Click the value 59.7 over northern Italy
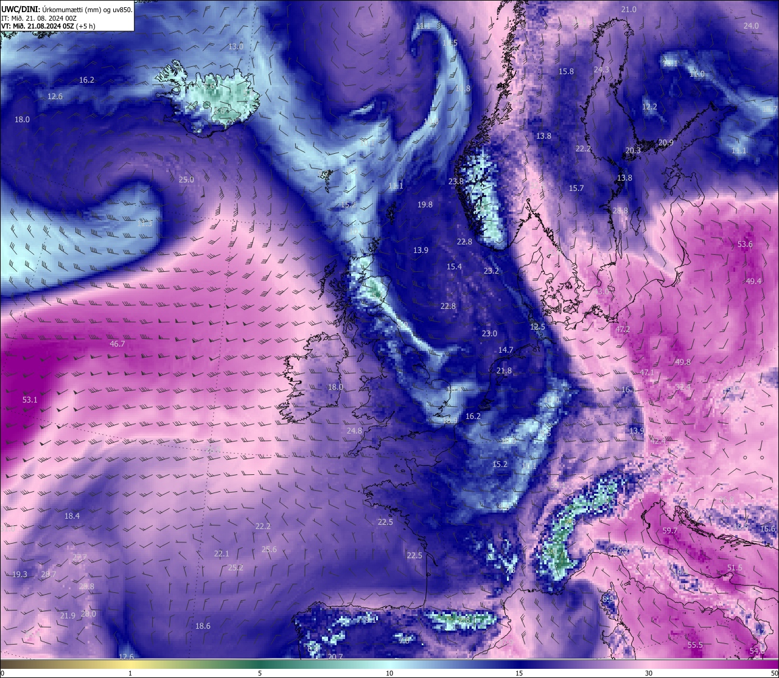The height and width of the screenshot is (678, 779). tap(669, 531)
